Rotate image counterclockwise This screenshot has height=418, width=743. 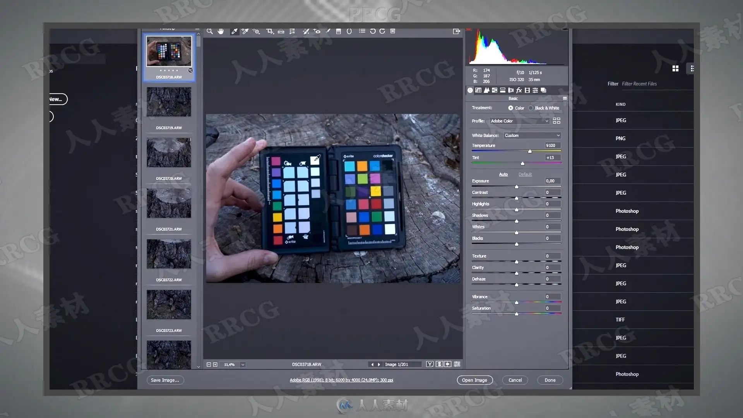click(373, 31)
